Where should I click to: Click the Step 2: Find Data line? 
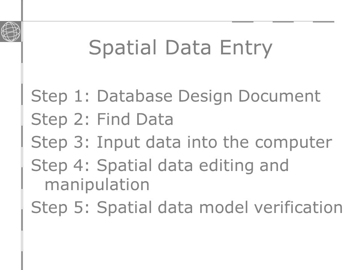pyautogui.click(x=102, y=120)
